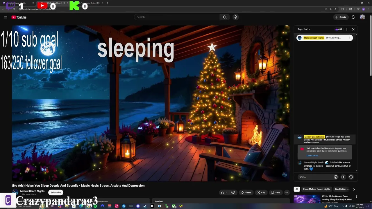372x209 pixels.
Task: Like the video with thumbs up
Action: (x=224, y=192)
